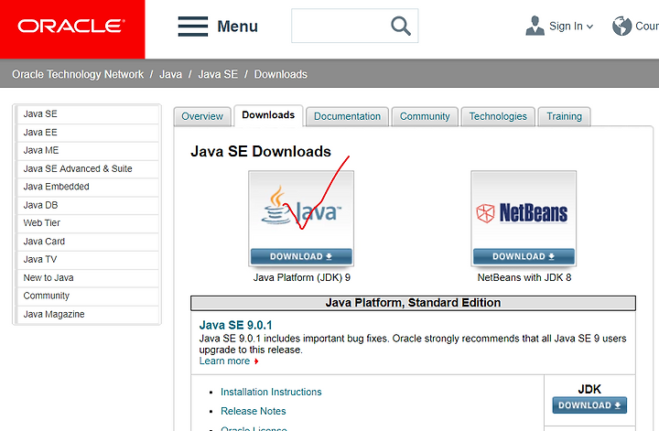Viewport: 659px width, 431px height.
Task: Click the Sign In user icon
Action: [x=535, y=26]
